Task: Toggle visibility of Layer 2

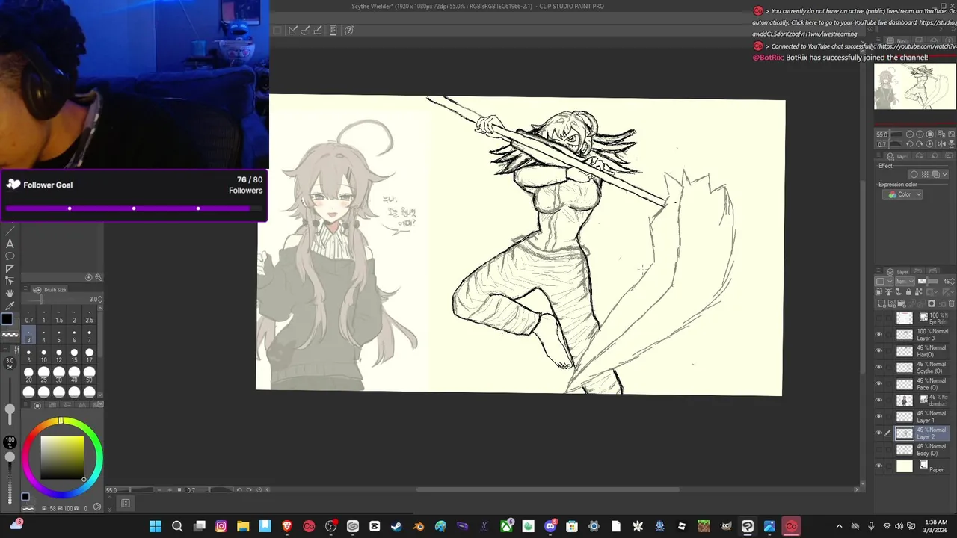Action: (x=878, y=433)
